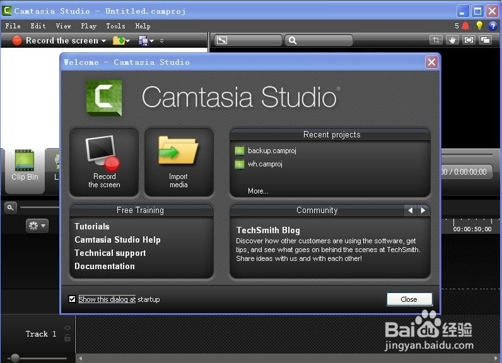Image resolution: width=502 pixels, height=363 pixels.
Task: Open the Import media tile
Action: pos(178,162)
